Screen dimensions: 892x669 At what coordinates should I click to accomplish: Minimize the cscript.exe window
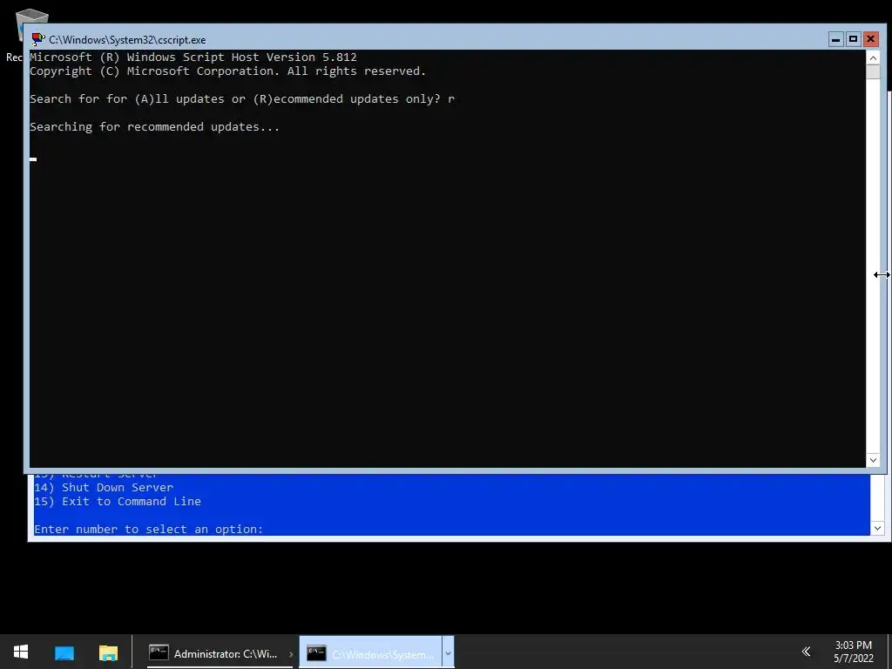[x=835, y=39]
